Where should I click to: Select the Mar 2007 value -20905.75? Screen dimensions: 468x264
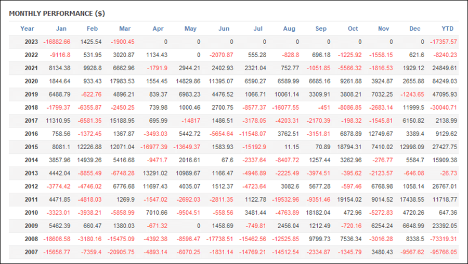(121, 252)
